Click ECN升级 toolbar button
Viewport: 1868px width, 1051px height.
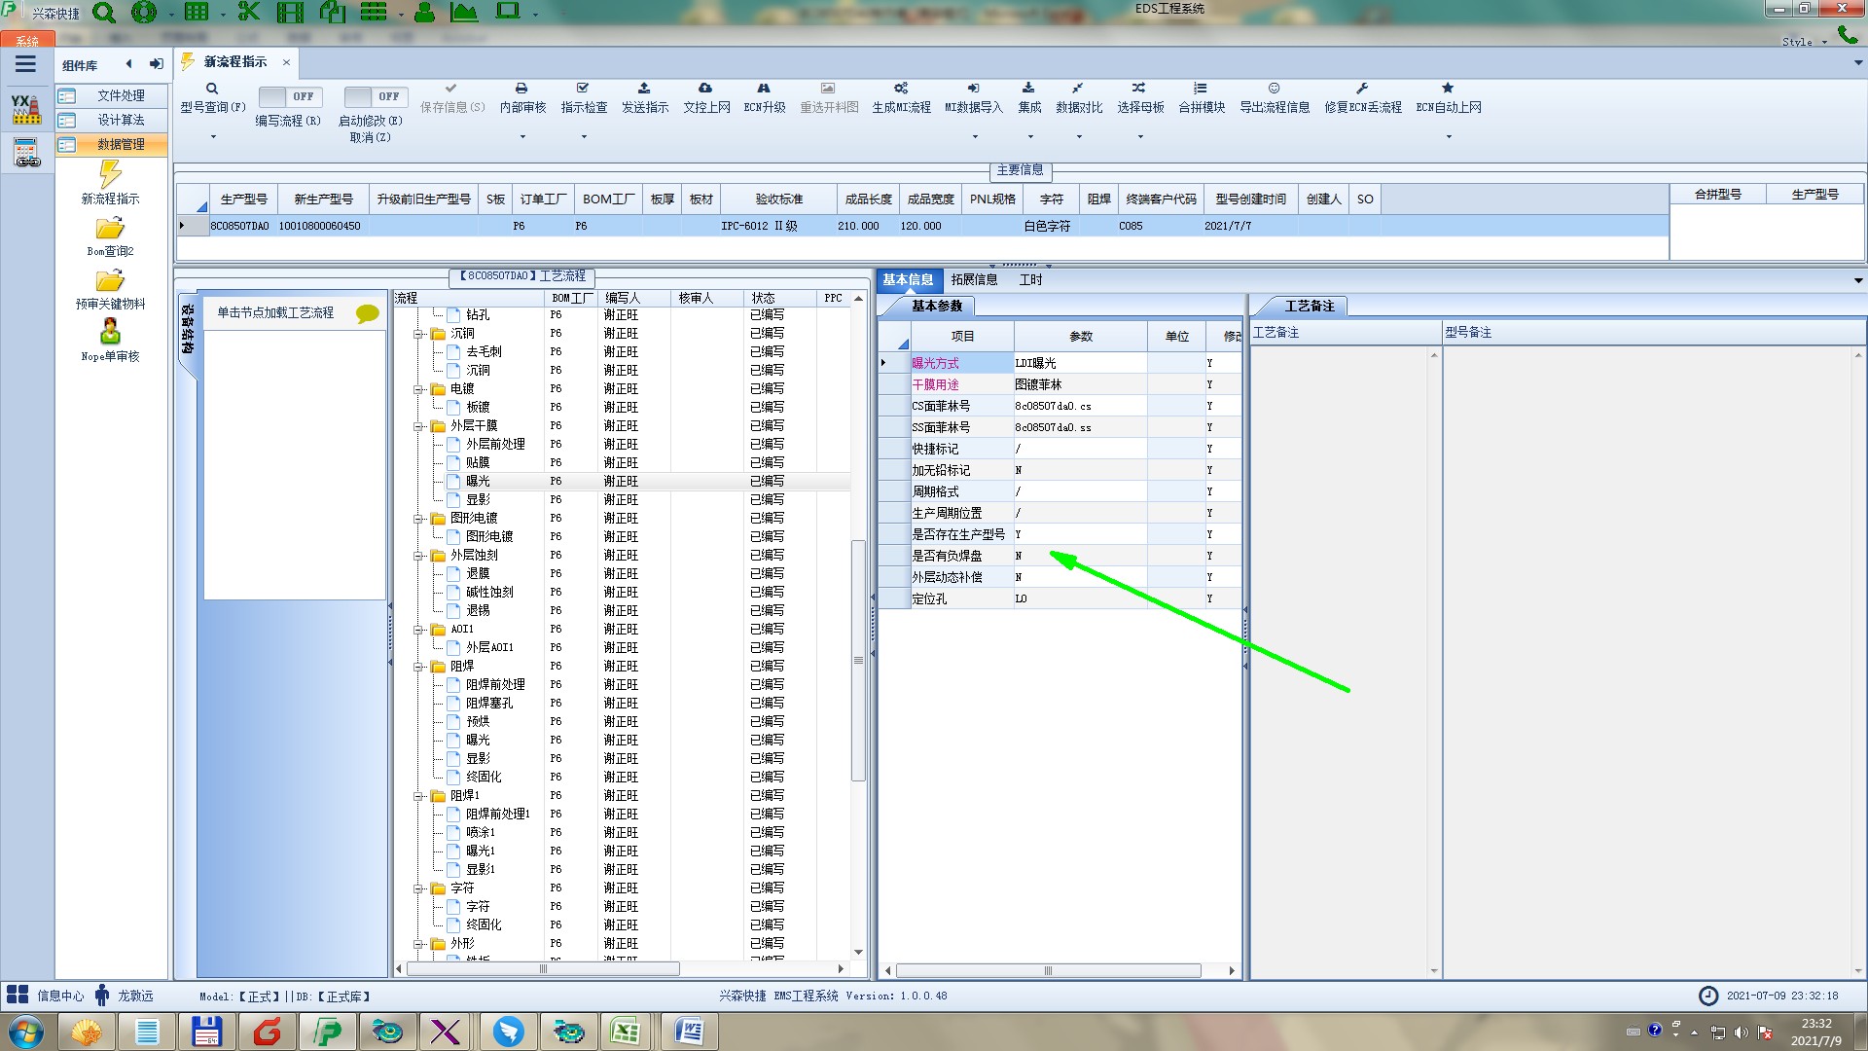(x=765, y=98)
